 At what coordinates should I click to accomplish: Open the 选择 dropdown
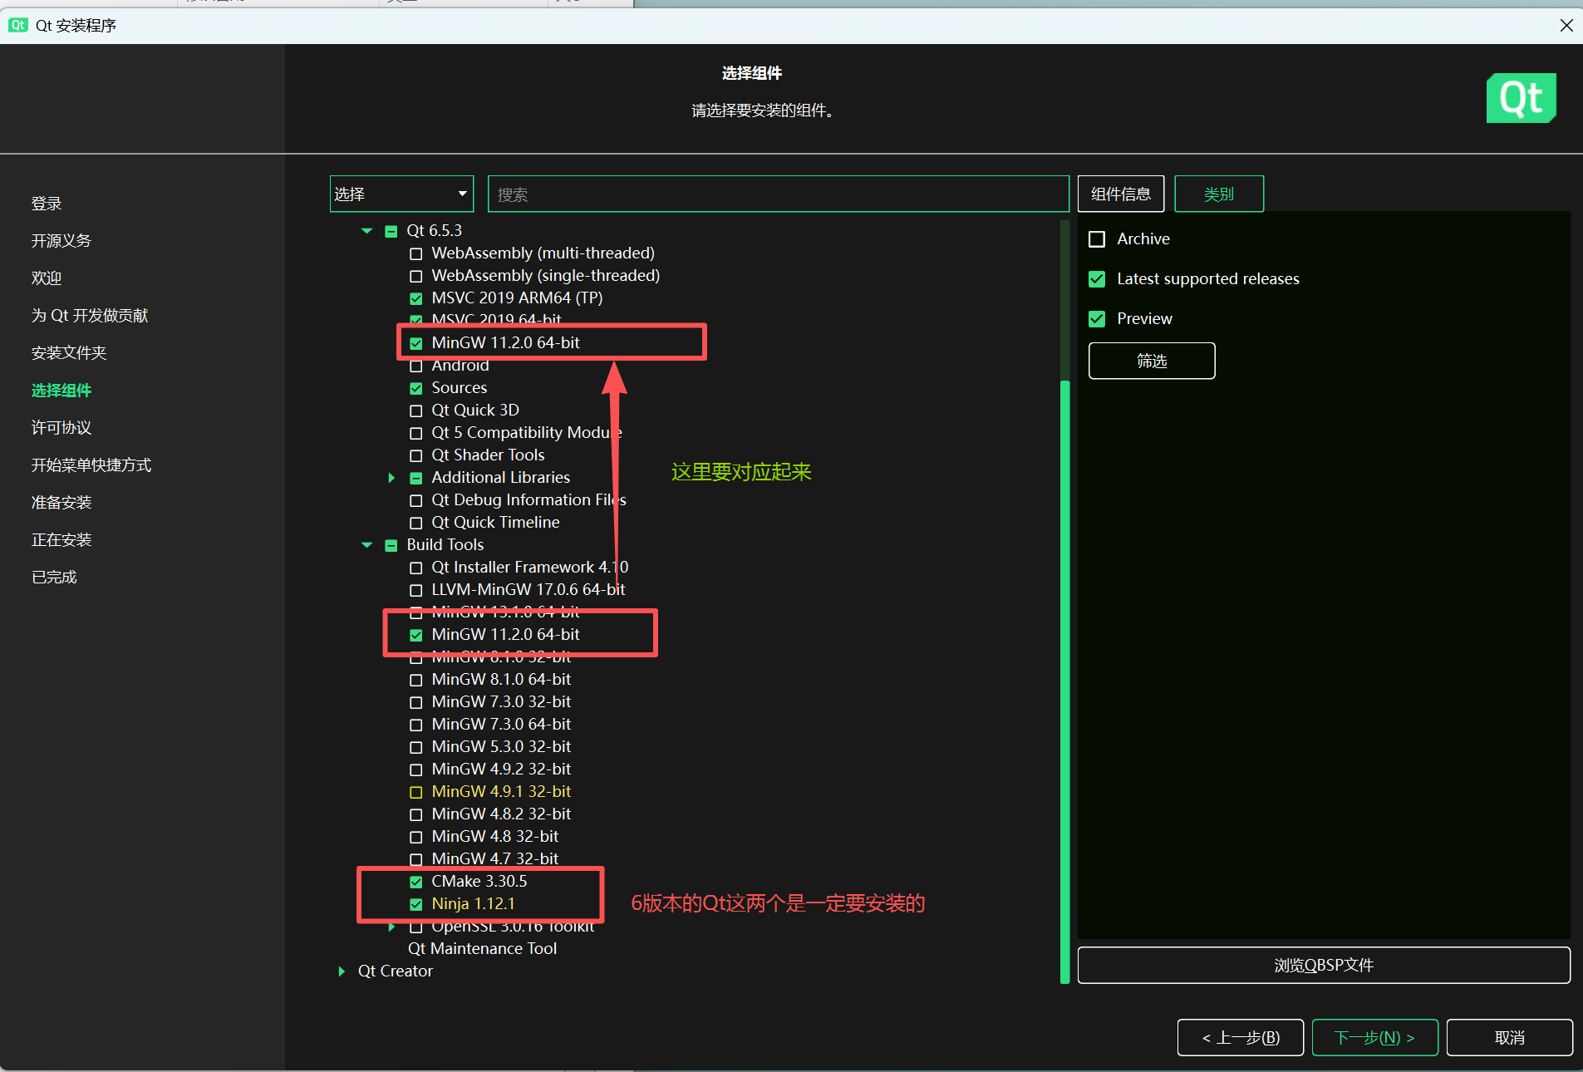(x=401, y=194)
